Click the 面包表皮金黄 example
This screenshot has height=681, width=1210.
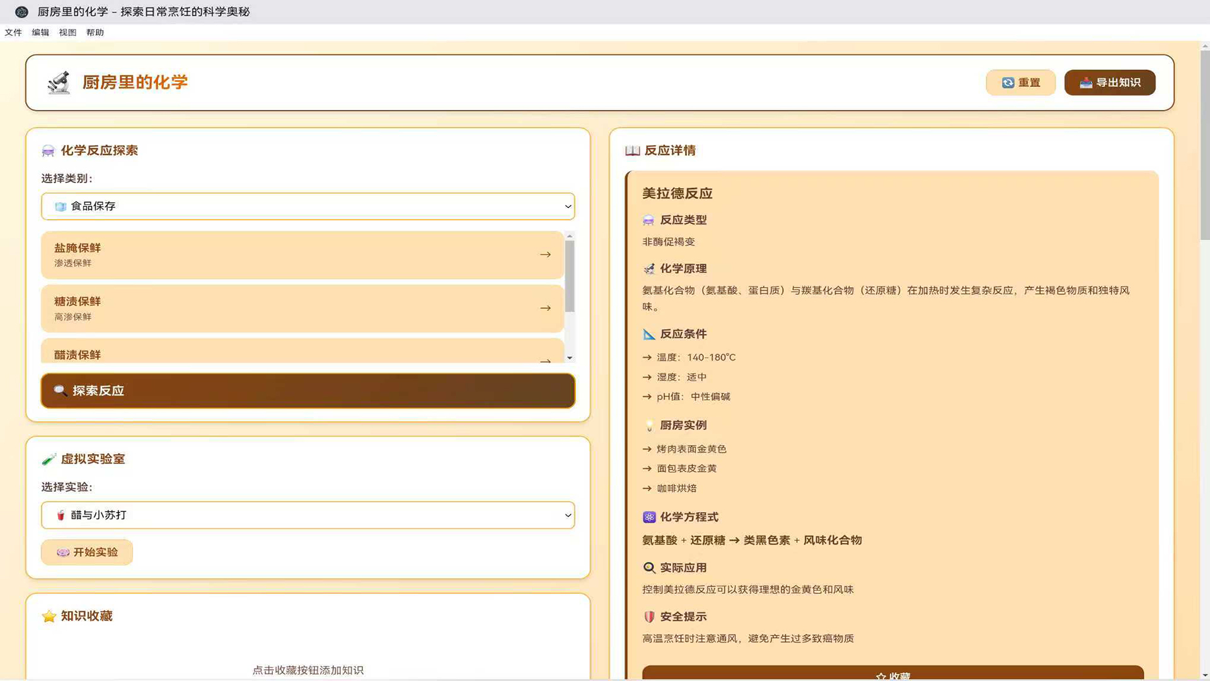pyautogui.click(x=679, y=469)
